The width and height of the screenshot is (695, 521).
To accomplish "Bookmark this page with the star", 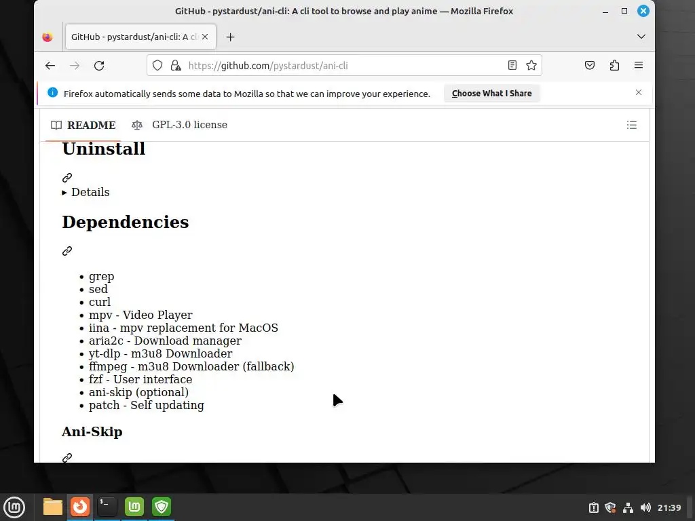I will click(x=531, y=66).
